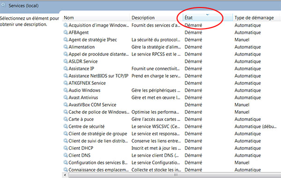This screenshot has height=178, width=281.
Task: Click the Client de suivi de lien icon
Action: (x=66, y=141)
